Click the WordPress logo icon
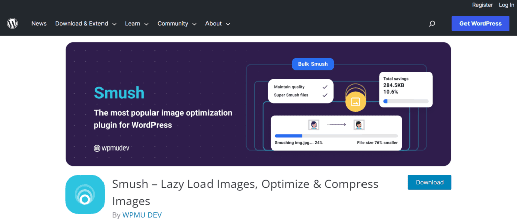The image size is (517, 224). click(x=12, y=23)
